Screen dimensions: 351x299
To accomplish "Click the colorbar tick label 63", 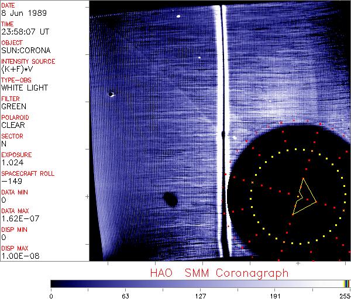I will (x=125, y=295).
